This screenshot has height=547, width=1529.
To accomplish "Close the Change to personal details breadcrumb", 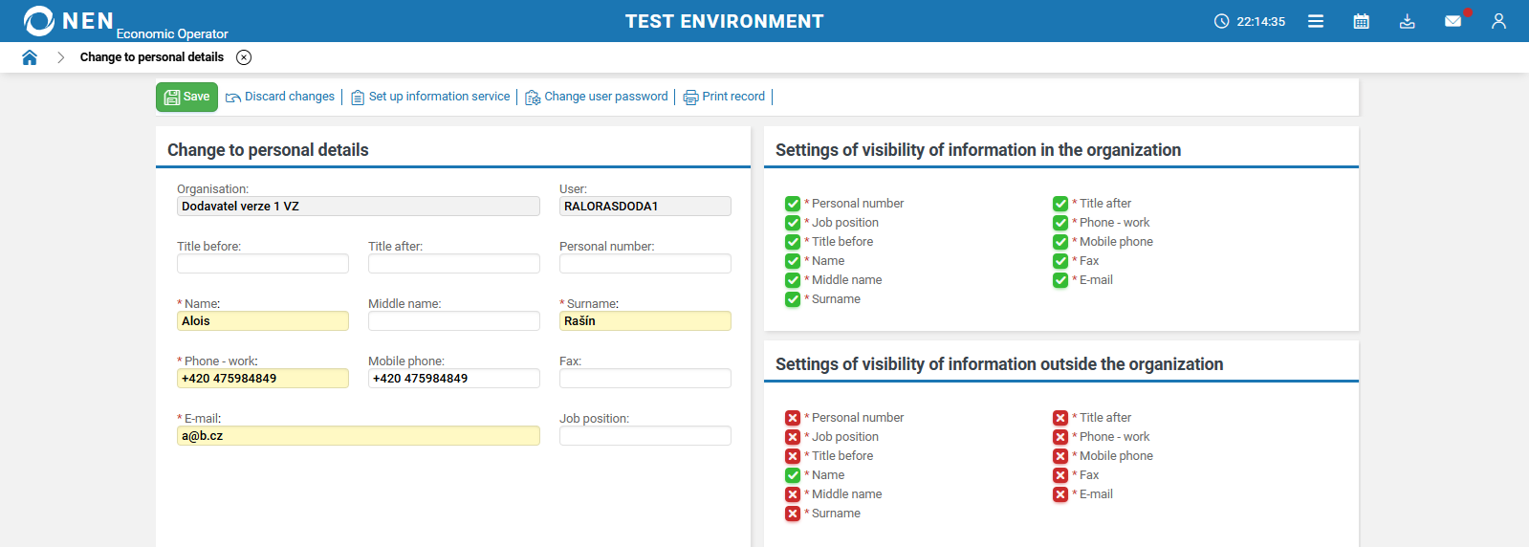I will [244, 57].
